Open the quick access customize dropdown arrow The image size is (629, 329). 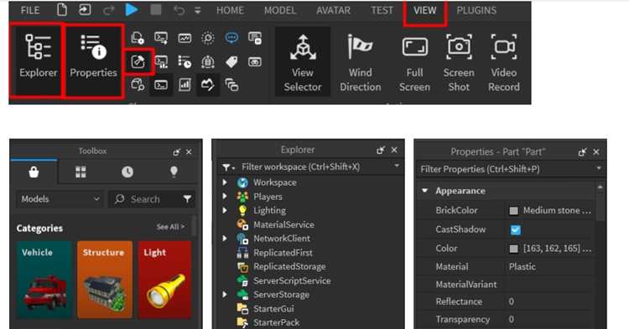197,10
